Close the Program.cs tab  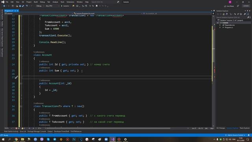click(17, 11)
